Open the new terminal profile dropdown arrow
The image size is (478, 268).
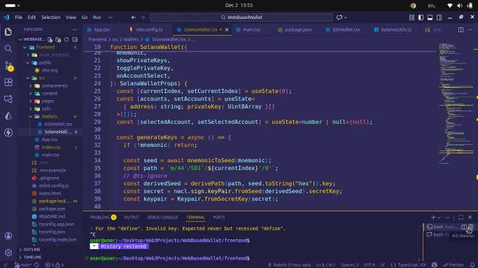[439, 217]
